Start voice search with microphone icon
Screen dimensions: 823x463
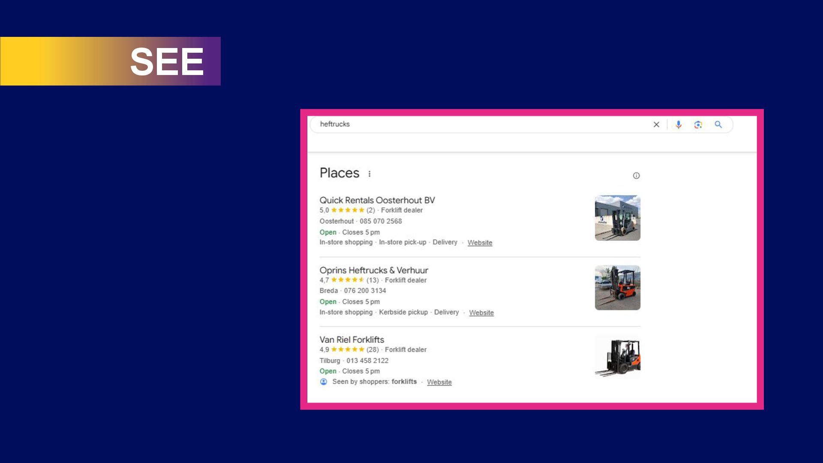click(x=678, y=125)
